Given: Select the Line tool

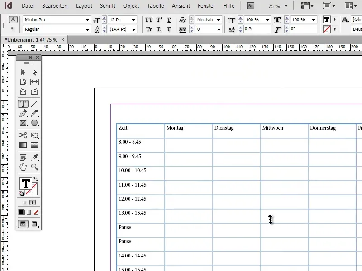Looking at the screenshot, I should tap(34, 104).
